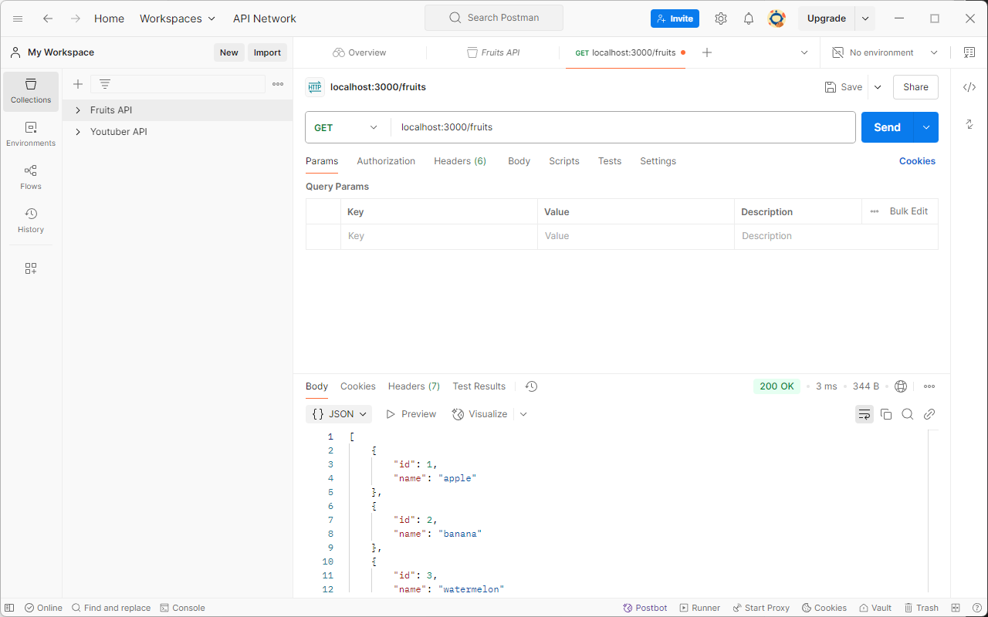Copy the response link icon
The height and width of the screenshot is (617, 988).
[929, 414]
